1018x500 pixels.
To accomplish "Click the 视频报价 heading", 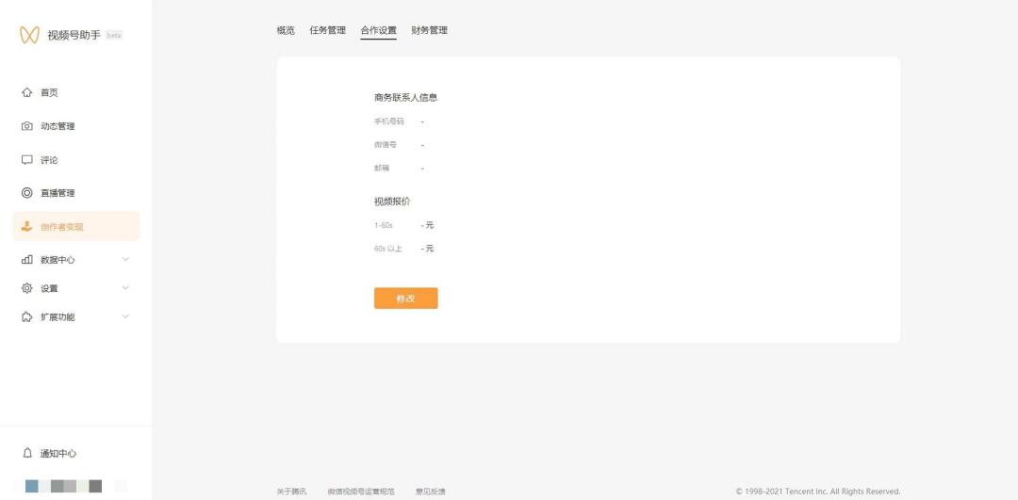I will 392,202.
